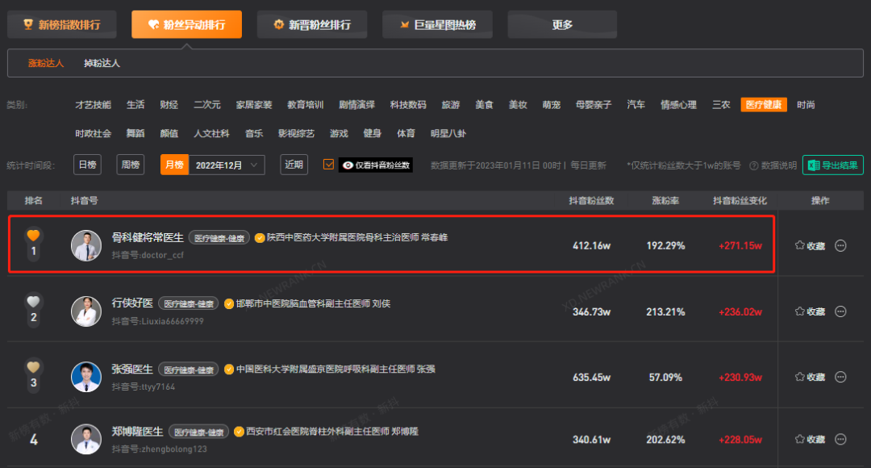871x468 pixels.
Task: Select the 三农 category
Action: (x=721, y=105)
